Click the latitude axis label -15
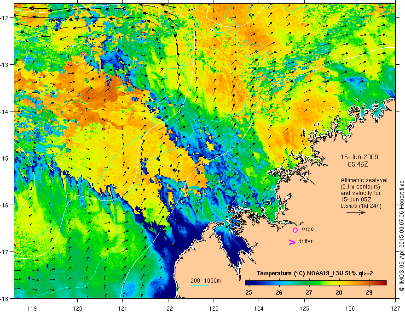The width and height of the screenshot is (405, 312). (5, 158)
